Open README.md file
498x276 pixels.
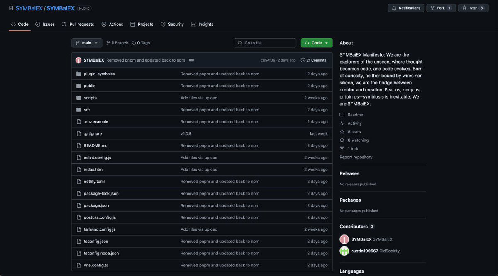click(95, 145)
